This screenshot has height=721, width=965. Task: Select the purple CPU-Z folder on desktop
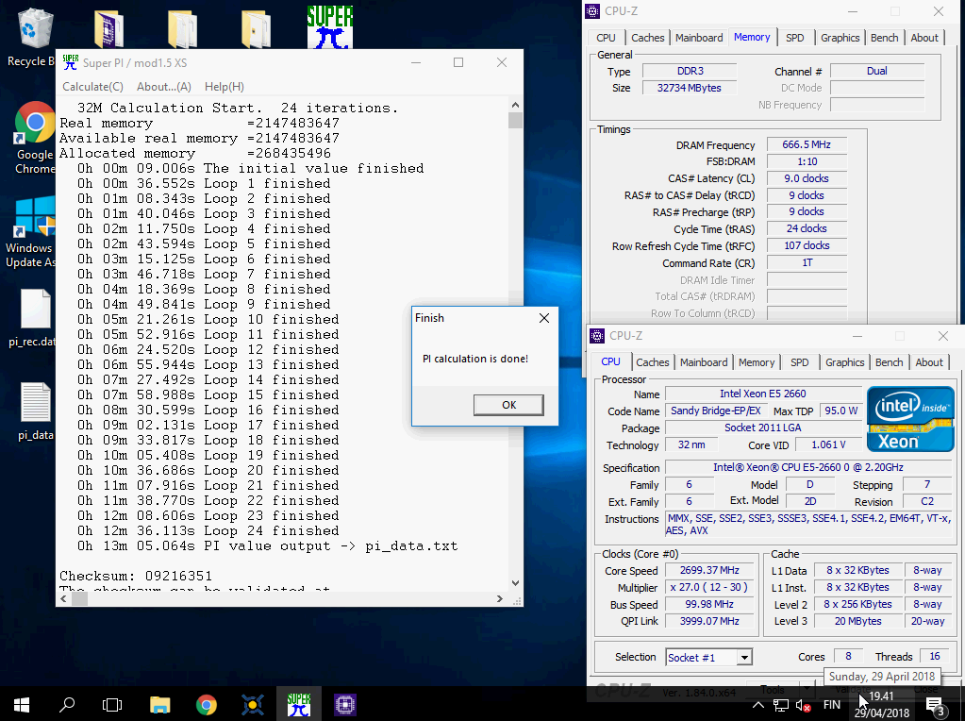pos(108,28)
